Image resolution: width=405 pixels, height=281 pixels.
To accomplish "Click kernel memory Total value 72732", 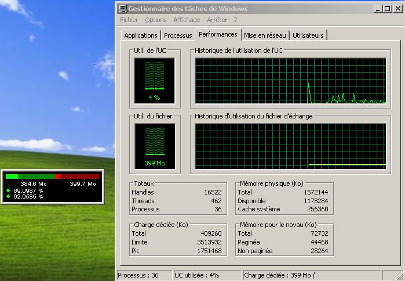I will [319, 233].
